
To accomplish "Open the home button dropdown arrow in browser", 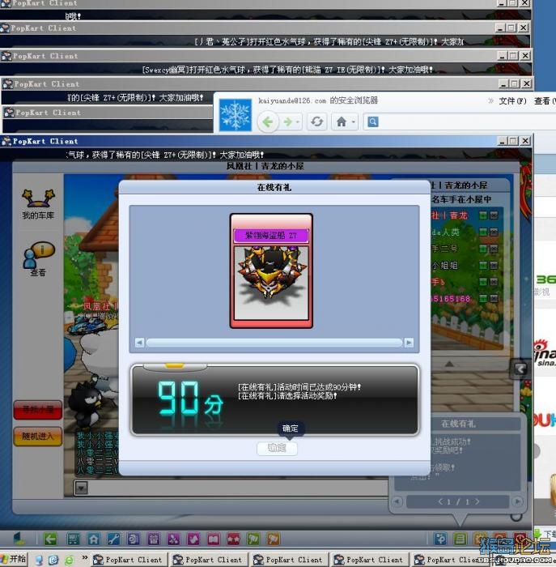I will (354, 122).
